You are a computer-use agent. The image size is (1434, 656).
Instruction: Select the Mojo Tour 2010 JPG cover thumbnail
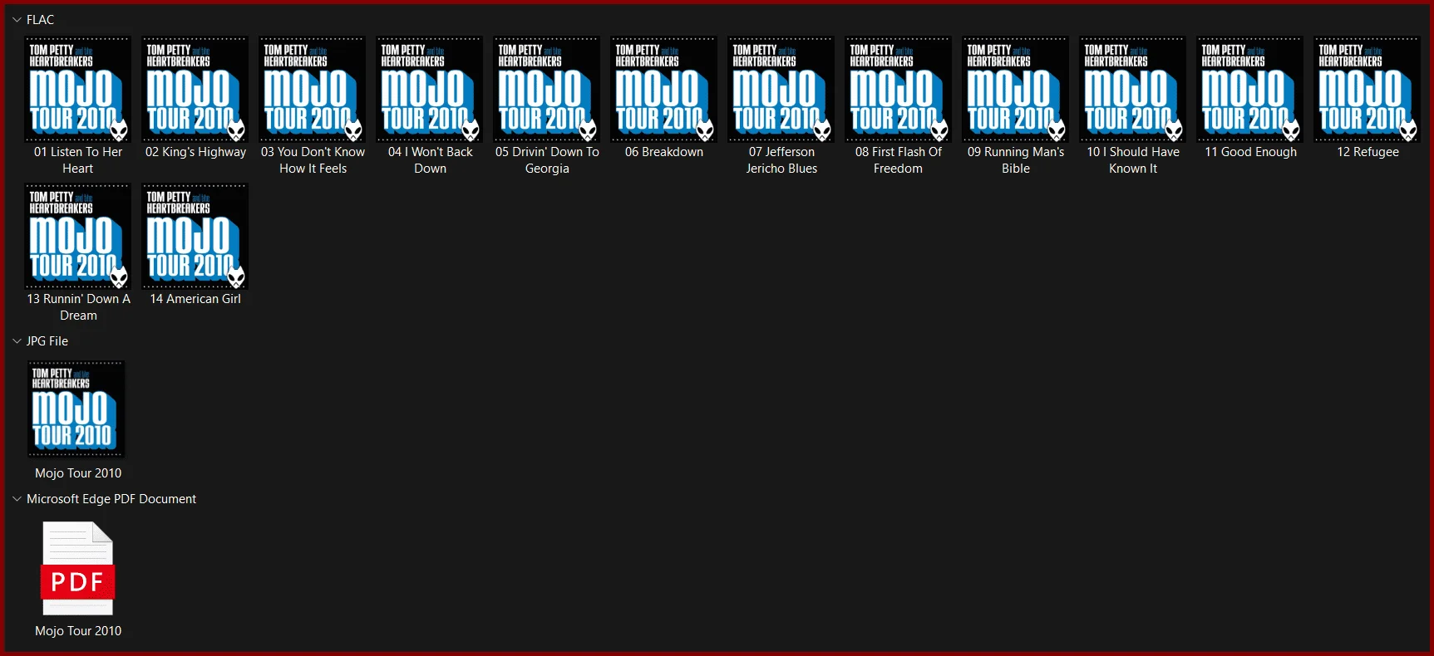coord(76,409)
